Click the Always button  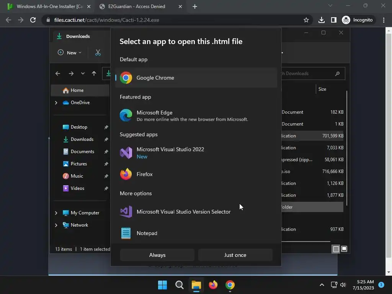click(157, 255)
